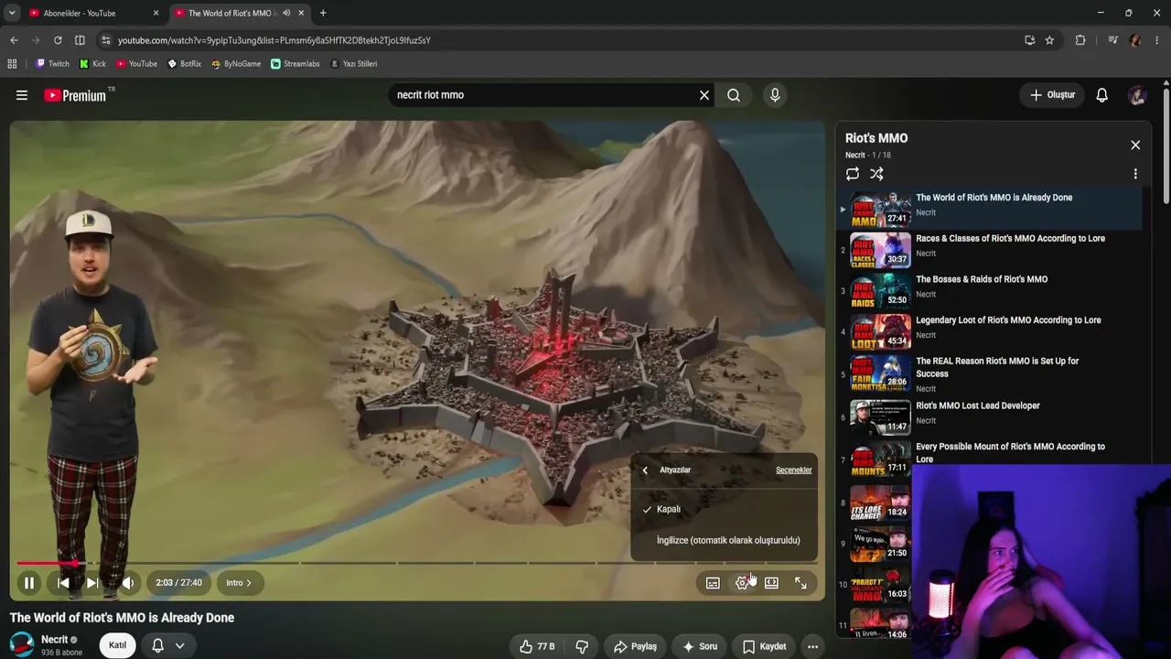The height and width of the screenshot is (659, 1171).
Task: Run the search with the magnifier button
Action: 734,95
